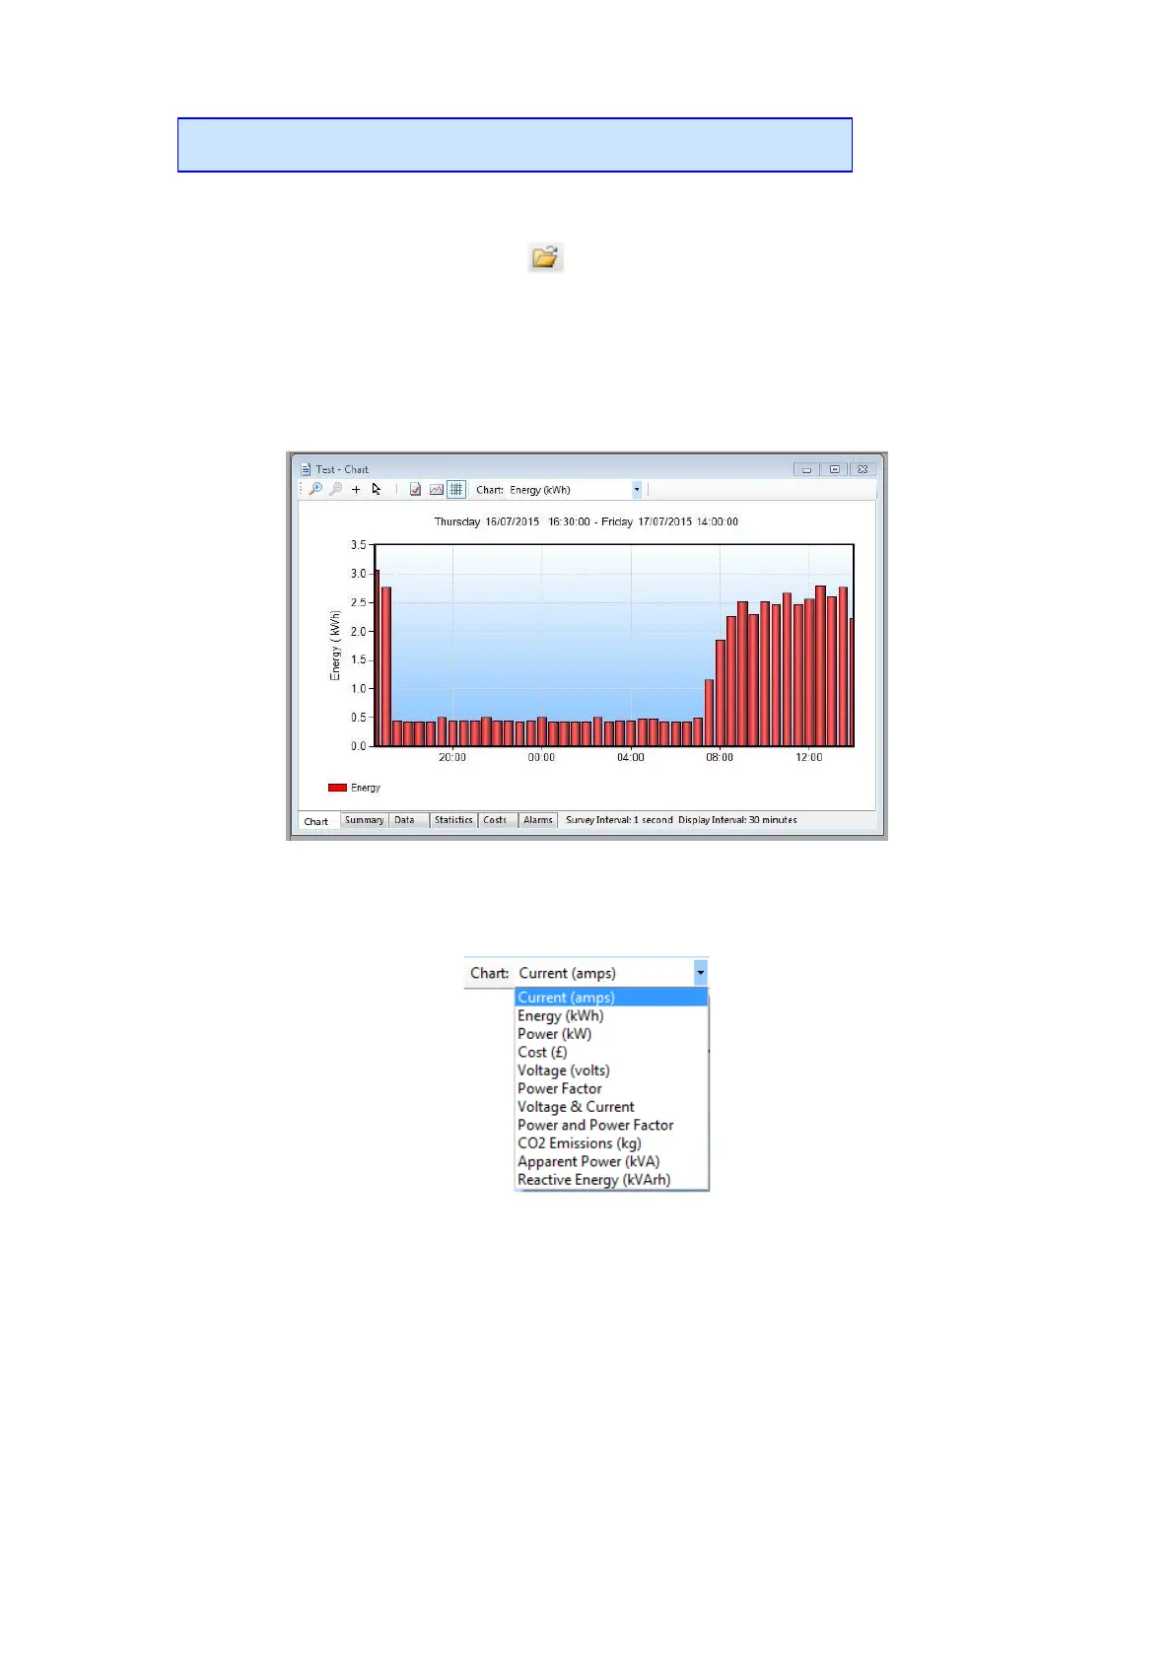Click the 12:00 time axis label
The image size is (1174, 1660).
809,757
